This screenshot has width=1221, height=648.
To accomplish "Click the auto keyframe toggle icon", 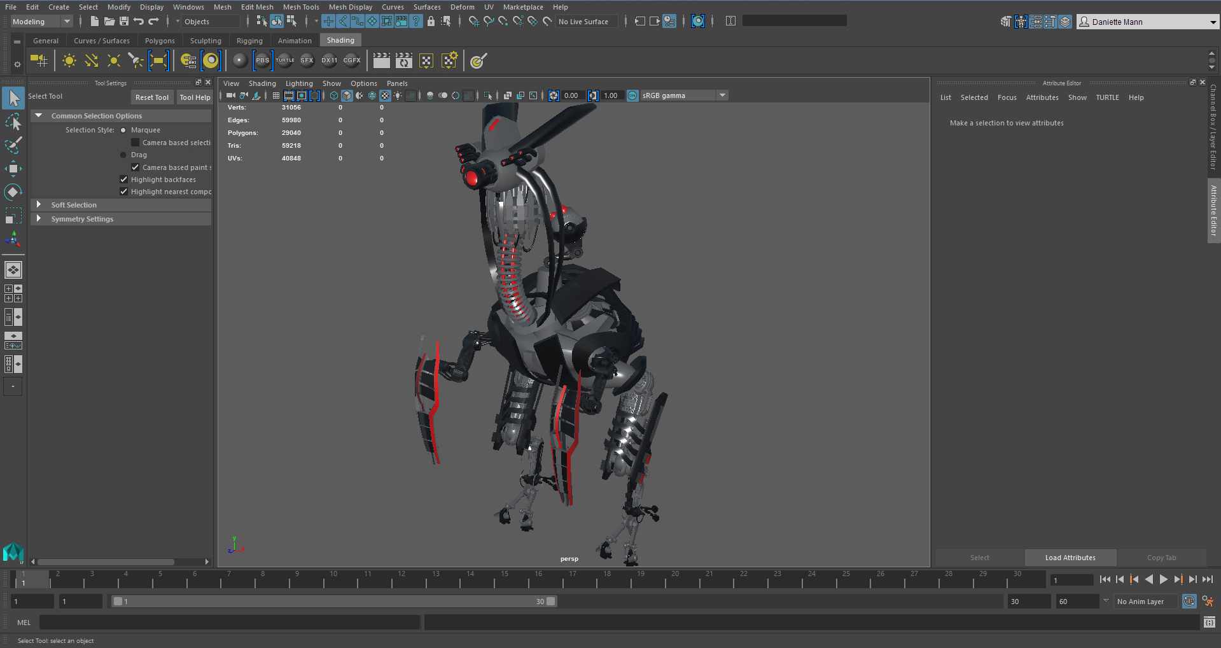I will [1189, 602].
